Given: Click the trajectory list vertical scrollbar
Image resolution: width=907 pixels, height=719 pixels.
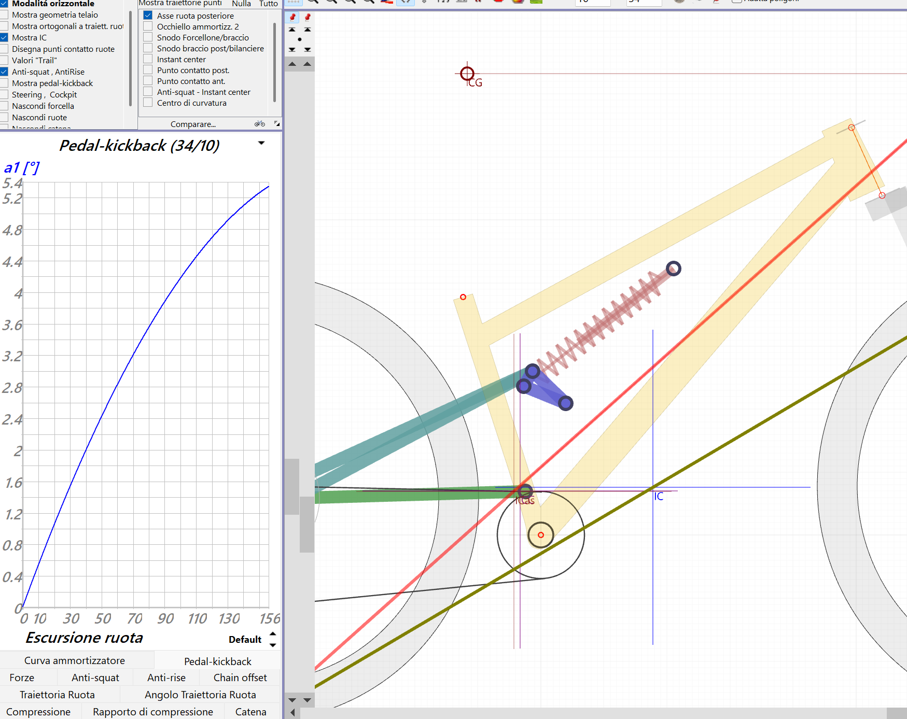Looking at the screenshot, I should [x=275, y=62].
